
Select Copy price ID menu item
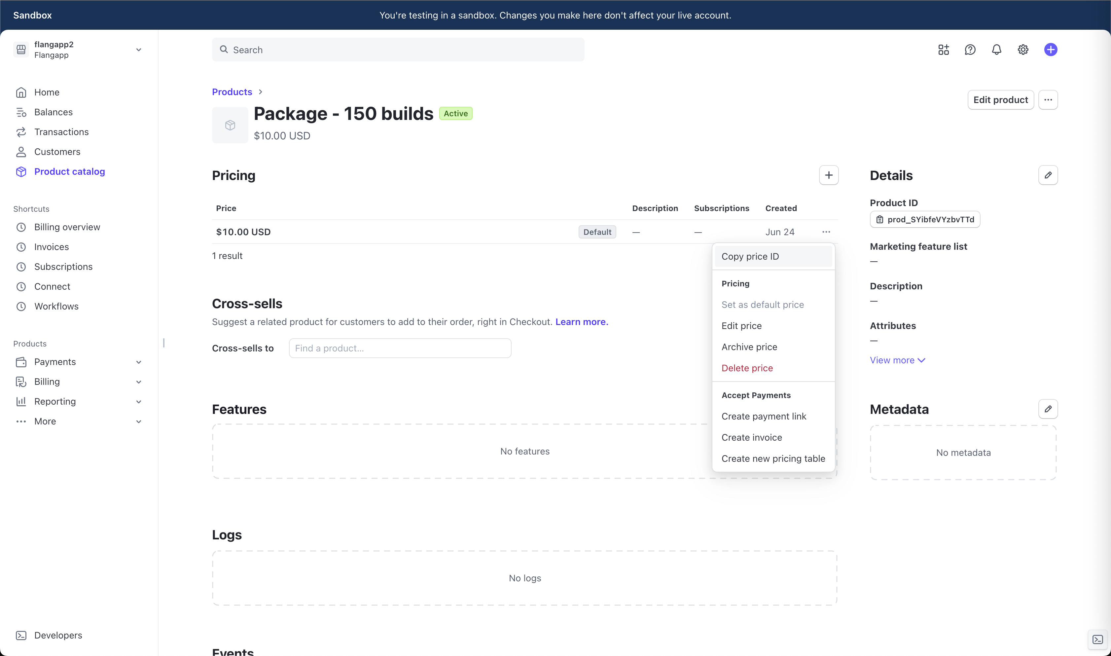(x=750, y=256)
